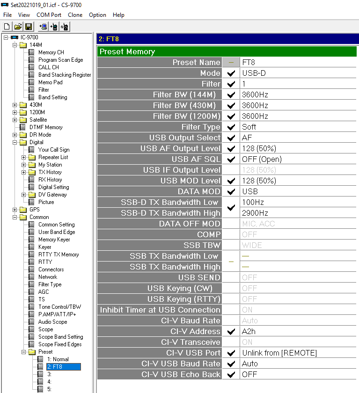Click the Mode value USB-D

click(x=298, y=73)
